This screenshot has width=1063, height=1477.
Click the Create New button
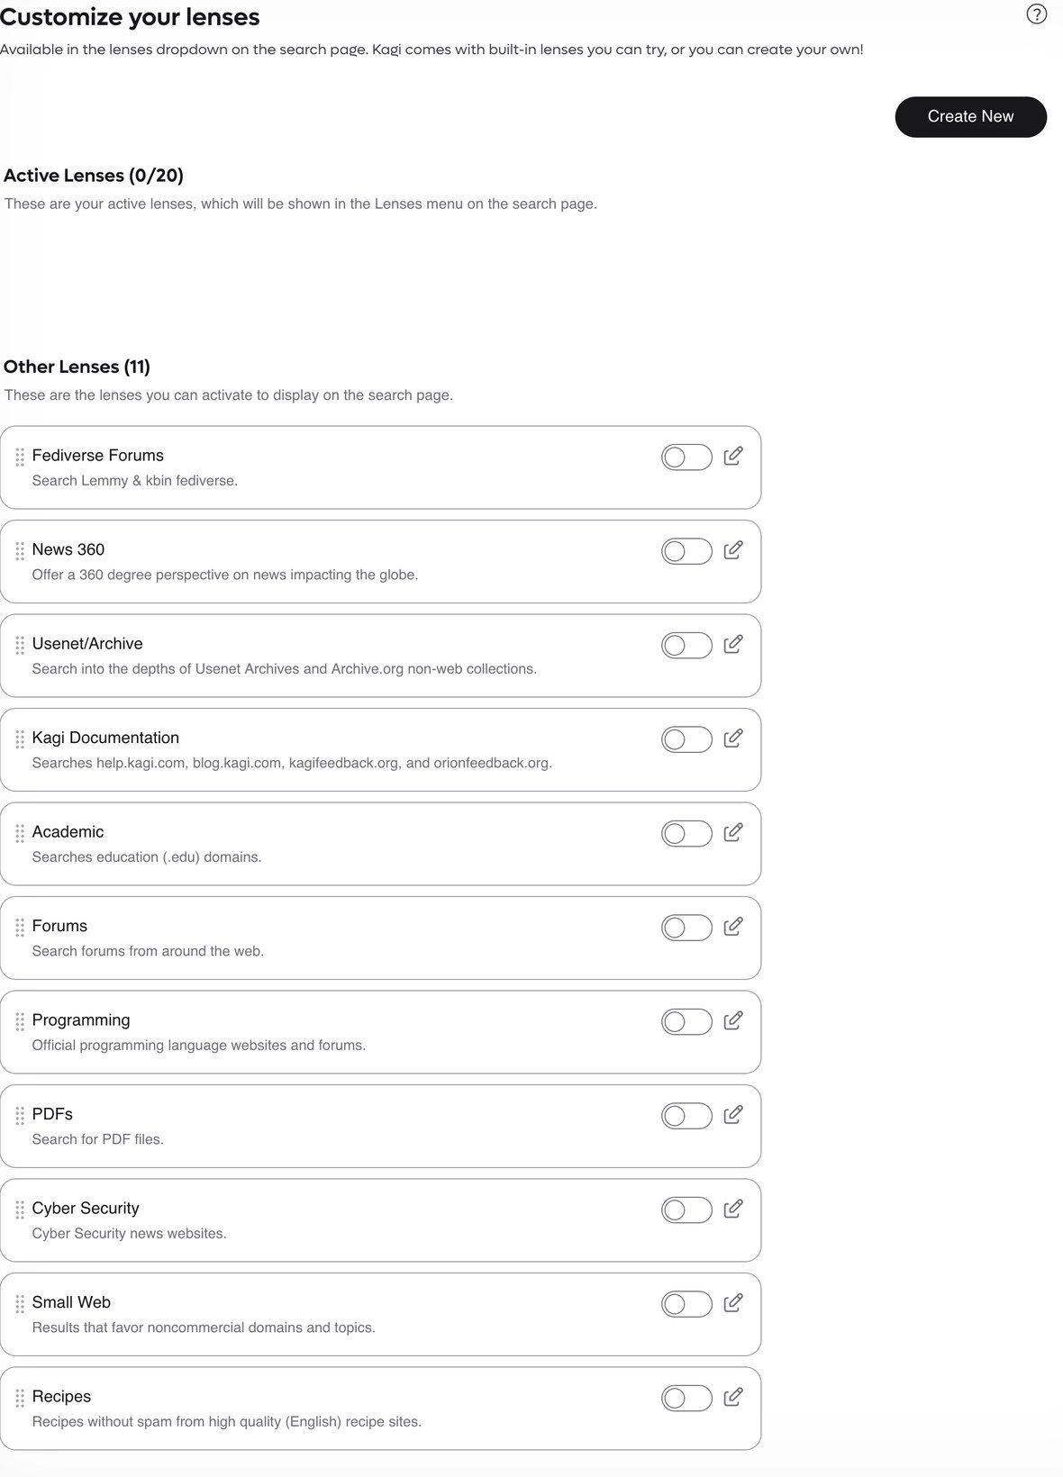[970, 117]
